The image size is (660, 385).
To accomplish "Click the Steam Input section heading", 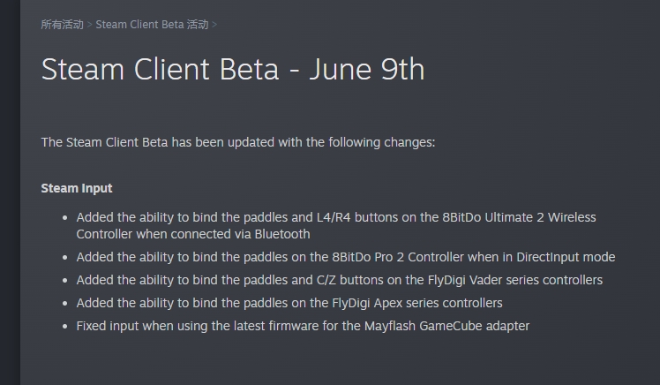I will click(x=77, y=188).
